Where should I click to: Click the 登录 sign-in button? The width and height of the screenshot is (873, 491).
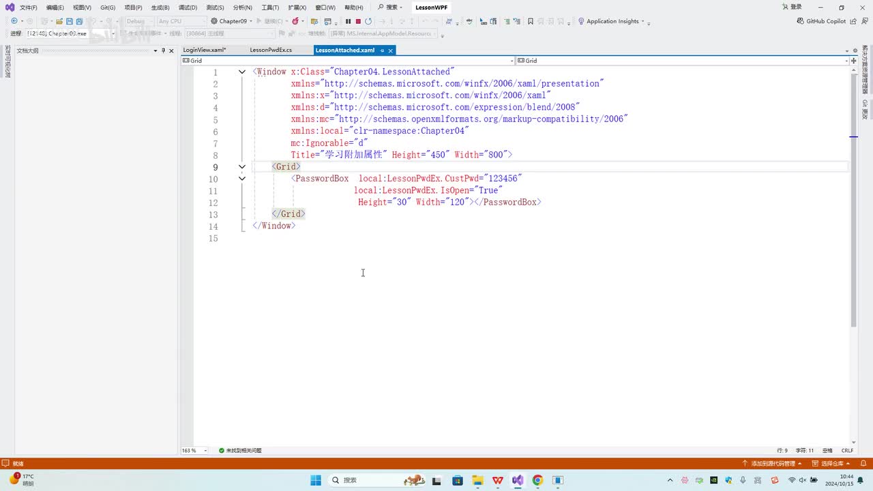pyautogui.click(x=792, y=8)
